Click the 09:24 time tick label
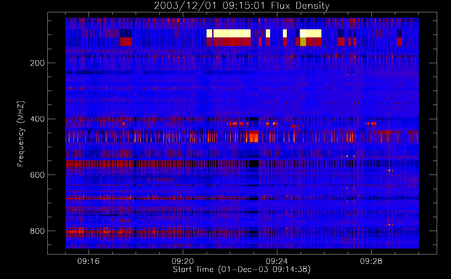 277,261
